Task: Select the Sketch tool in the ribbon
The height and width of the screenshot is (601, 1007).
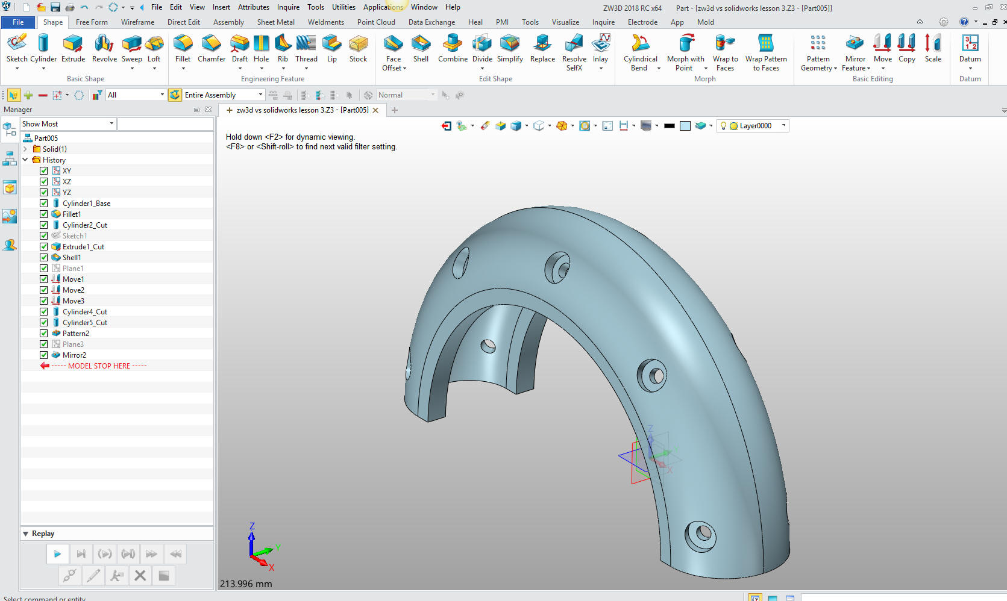Action: pyautogui.click(x=17, y=48)
